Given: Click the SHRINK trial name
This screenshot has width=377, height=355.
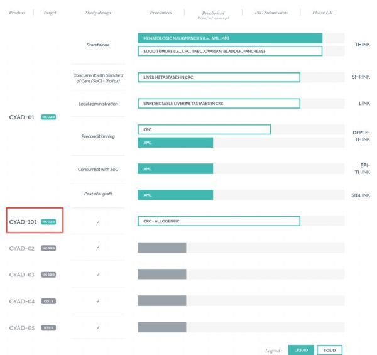Looking at the screenshot, I should 361,77.
